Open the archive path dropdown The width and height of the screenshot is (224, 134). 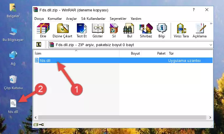click(x=211, y=45)
